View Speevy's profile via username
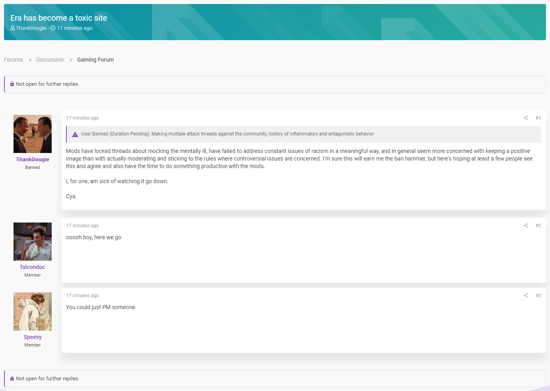The height and width of the screenshot is (391, 550). tap(33, 337)
